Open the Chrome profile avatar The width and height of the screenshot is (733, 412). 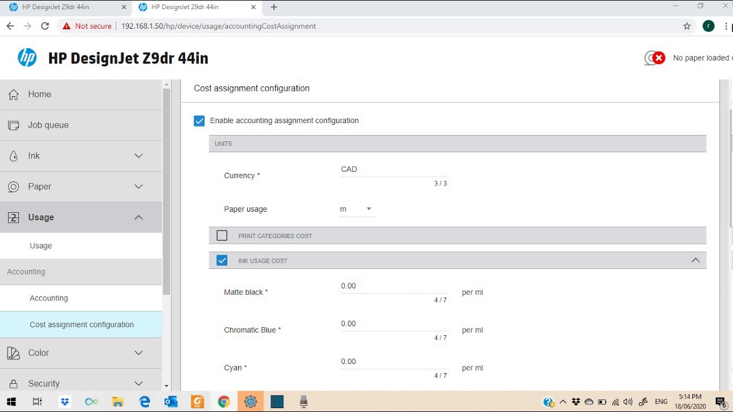coord(708,26)
